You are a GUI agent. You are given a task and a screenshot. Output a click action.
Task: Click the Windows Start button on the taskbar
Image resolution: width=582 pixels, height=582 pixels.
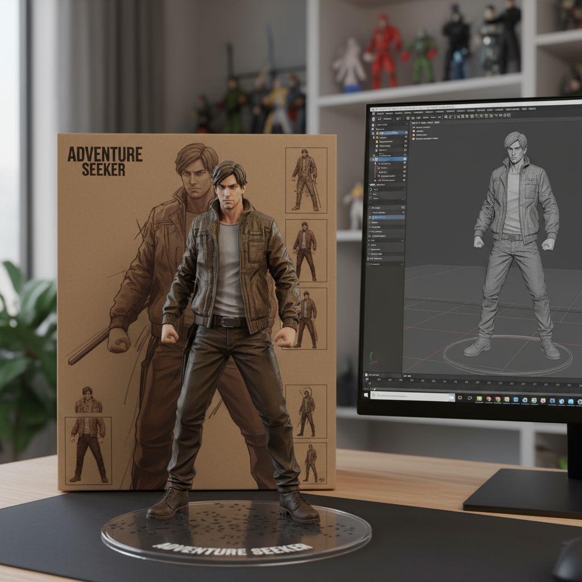[366, 394]
